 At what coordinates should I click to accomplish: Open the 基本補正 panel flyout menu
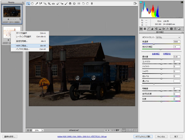(x=182, y=32)
